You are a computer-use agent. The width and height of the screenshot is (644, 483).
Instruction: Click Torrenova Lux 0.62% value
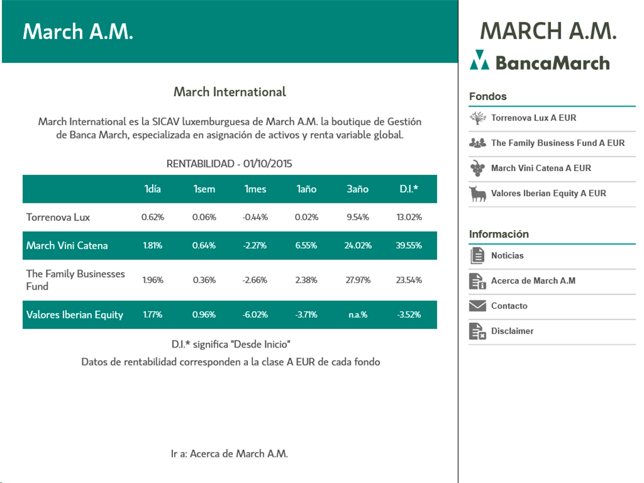click(153, 217)
